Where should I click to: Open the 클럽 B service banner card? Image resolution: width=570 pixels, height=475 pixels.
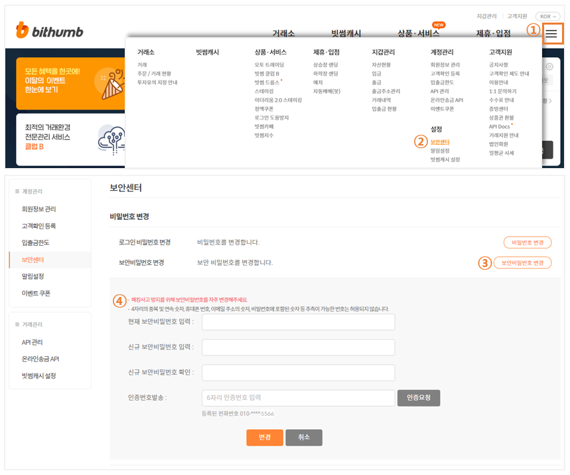70,140
